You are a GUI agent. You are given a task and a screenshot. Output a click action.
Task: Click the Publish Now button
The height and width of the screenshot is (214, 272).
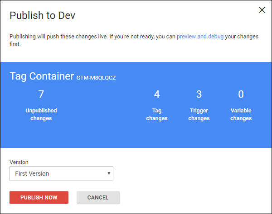point(39,197)
